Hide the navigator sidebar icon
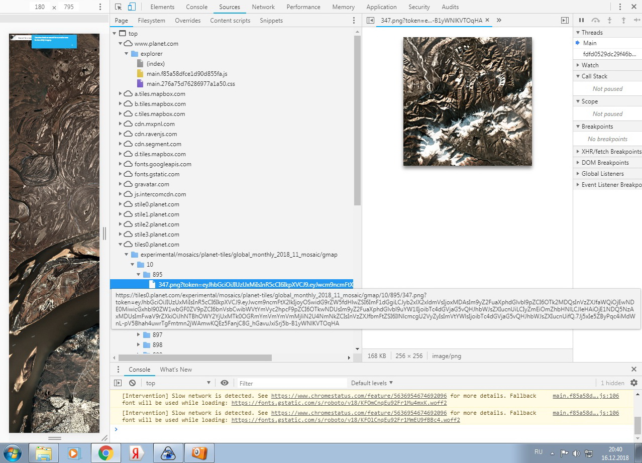The image size is (642, 463). (371, 21)
